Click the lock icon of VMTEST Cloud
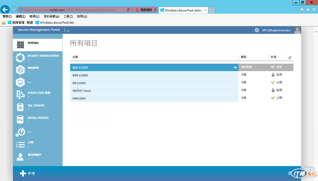Screen dimensions: 318x181 tap(273, 90)
